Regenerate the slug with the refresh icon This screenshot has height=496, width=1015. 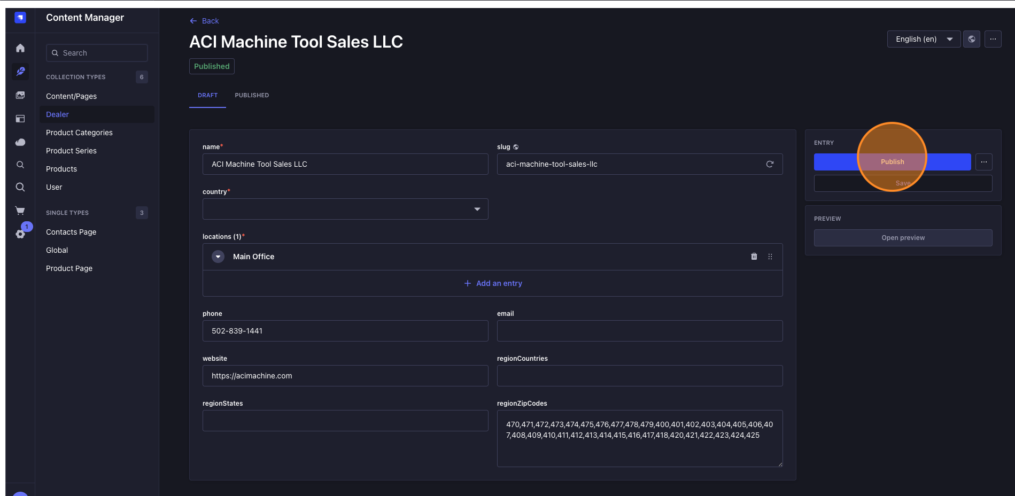[770, 164]
